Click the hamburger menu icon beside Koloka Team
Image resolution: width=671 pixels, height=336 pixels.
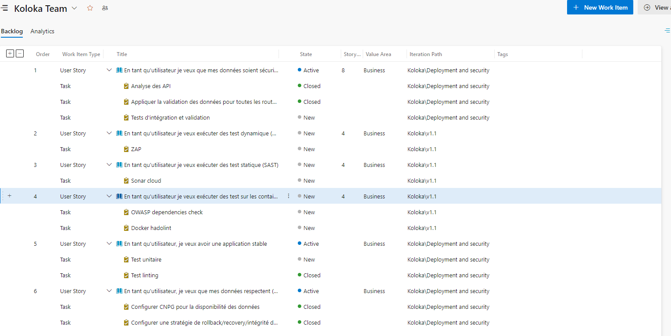point(4,8)
